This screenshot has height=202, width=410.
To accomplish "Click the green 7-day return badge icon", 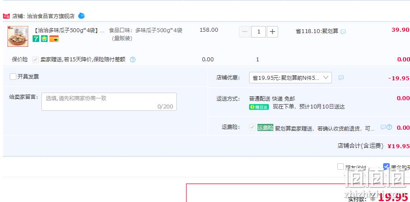I will [x=36, y=39].
